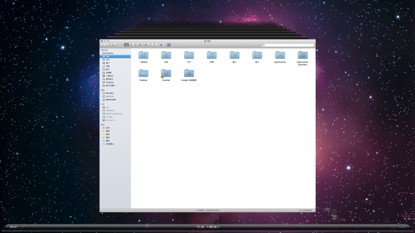Click the Time Machine forward-in-time arrow
Viewport: 415px width, 233px height.
(x=337, y=218)
